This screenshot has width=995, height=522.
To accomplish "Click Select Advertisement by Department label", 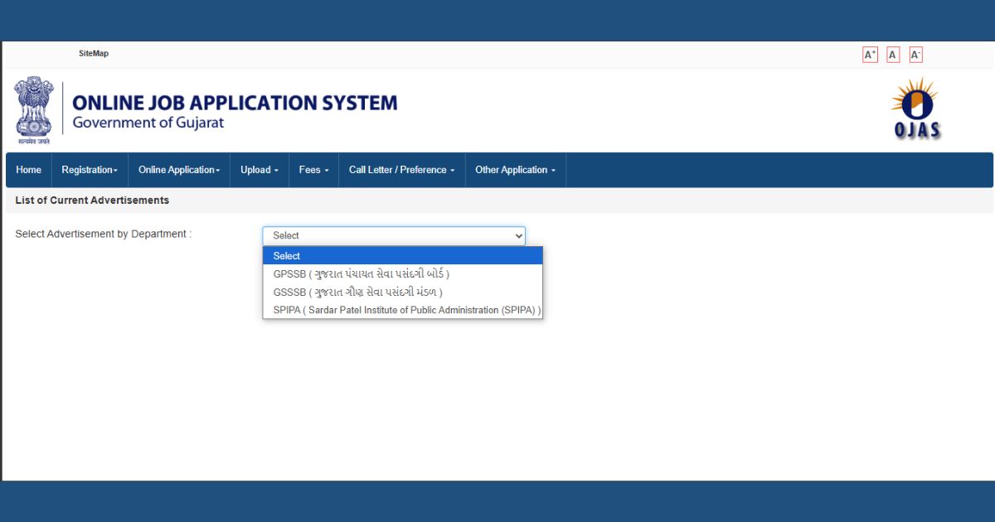I will (104, 234).
